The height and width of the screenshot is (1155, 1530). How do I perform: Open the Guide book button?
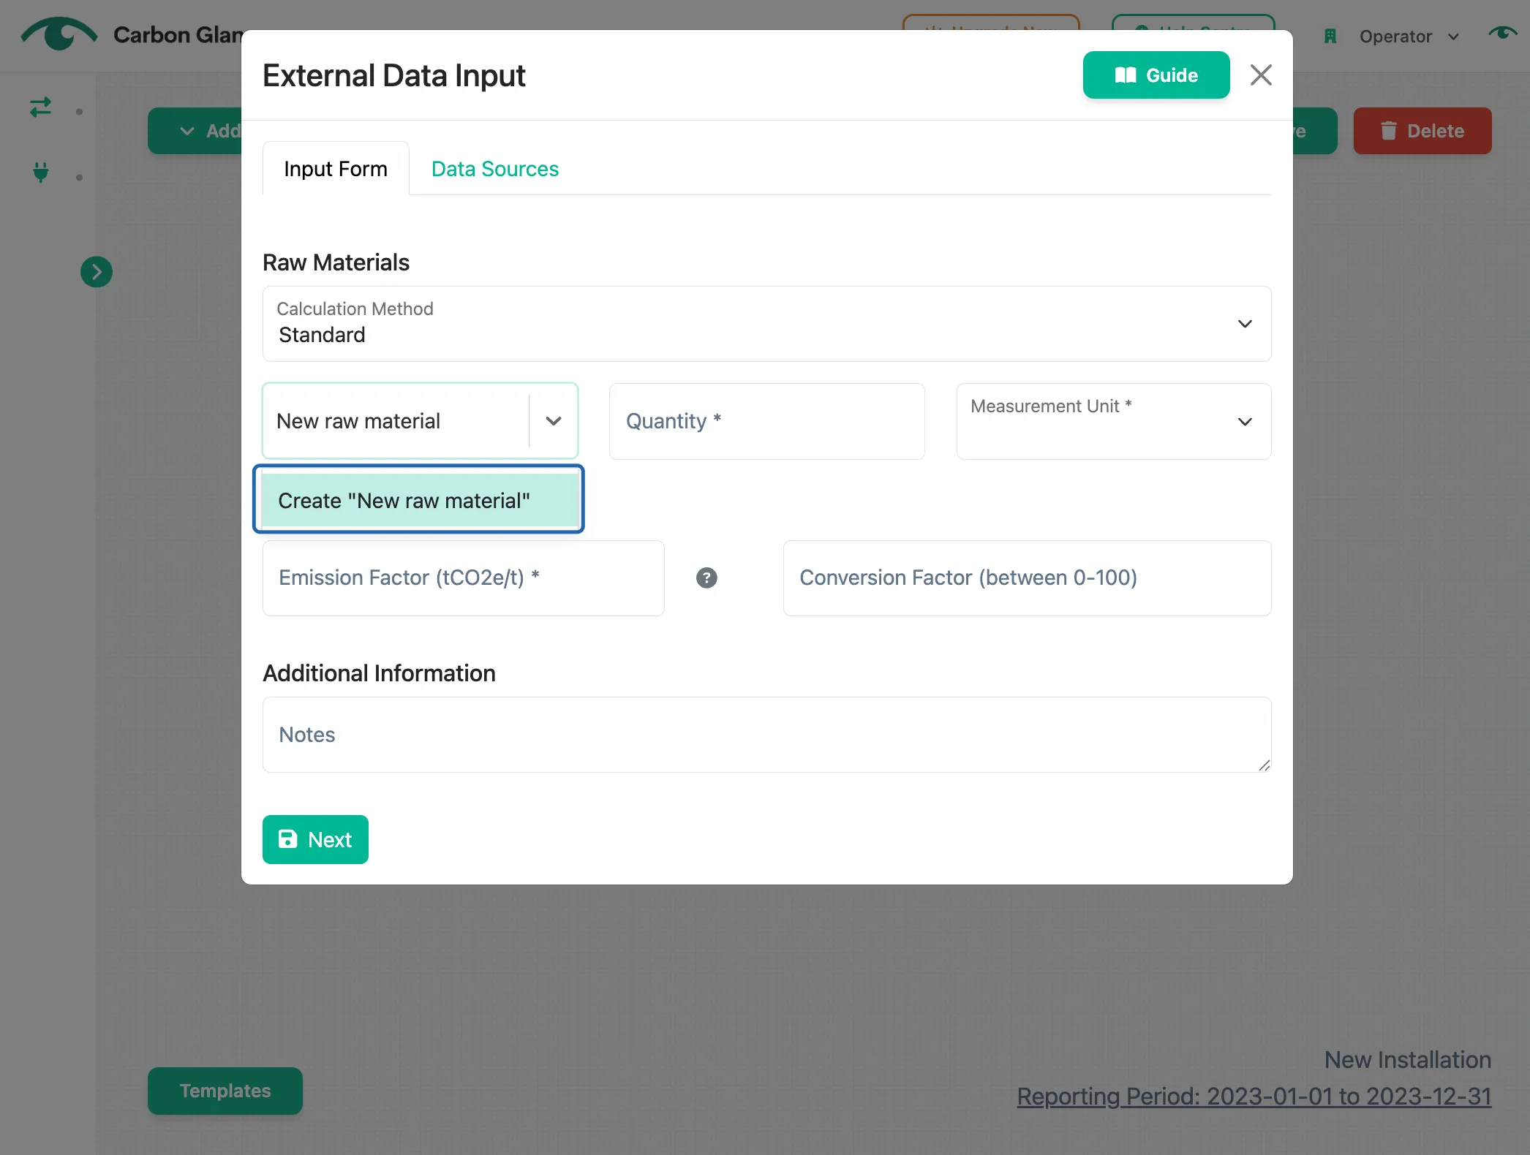(x=1156, y=75)
